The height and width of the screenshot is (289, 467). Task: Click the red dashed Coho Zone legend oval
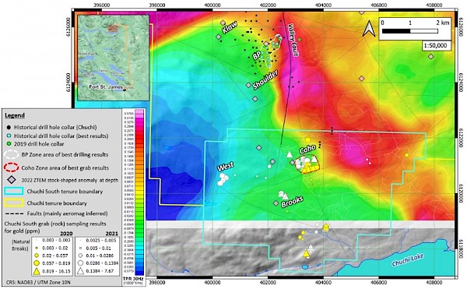(x=12, y=167)
